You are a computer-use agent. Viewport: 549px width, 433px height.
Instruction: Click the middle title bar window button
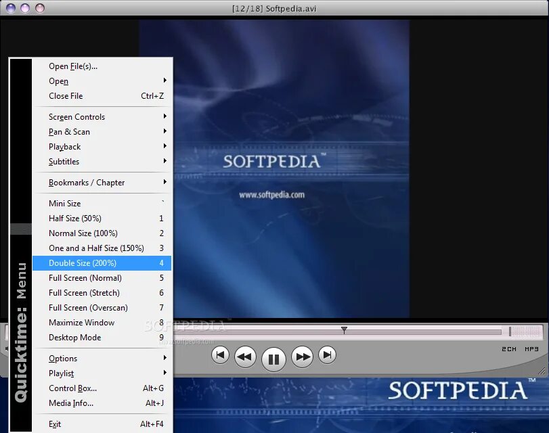[x=25, y=7]
